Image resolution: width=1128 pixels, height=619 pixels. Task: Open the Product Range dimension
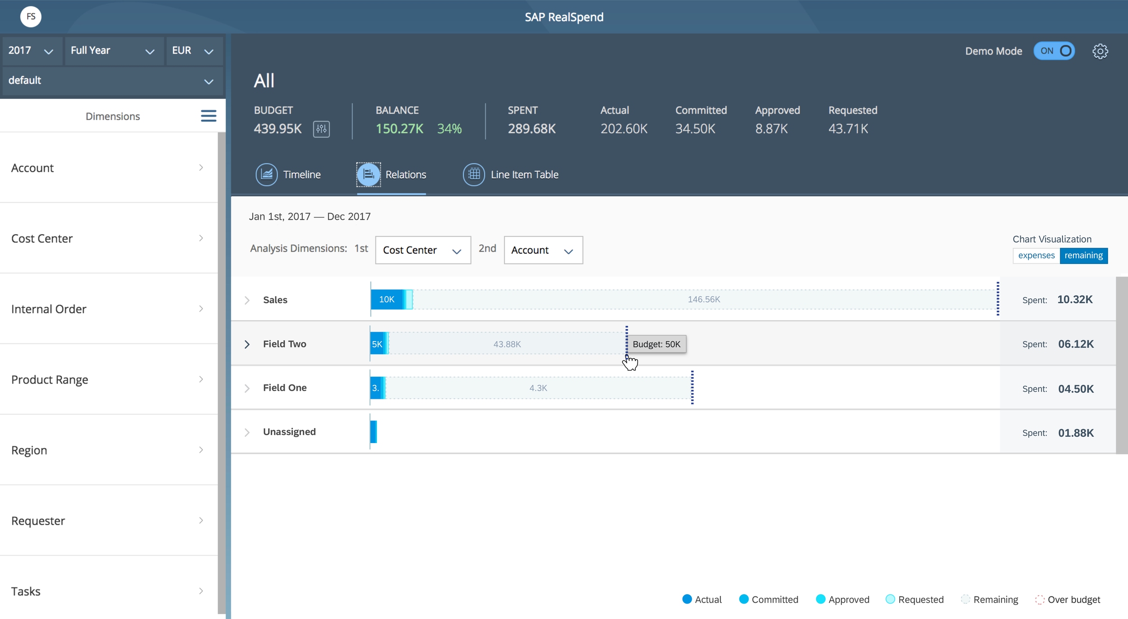point(109,379)
